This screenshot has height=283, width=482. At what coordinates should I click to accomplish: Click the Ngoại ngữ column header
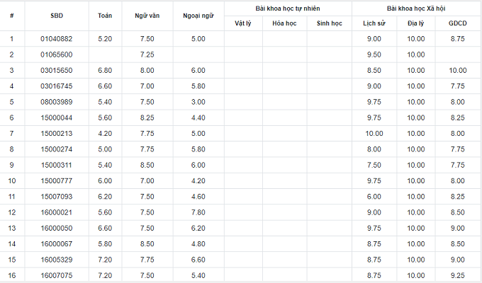click(198, 15)
